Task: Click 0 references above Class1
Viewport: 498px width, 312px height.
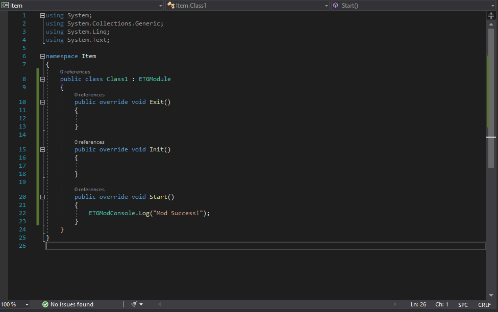Action: pyautogui.click(x=75, y=72)
